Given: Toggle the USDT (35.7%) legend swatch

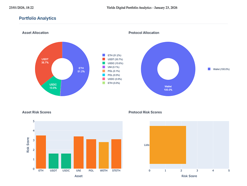Looking at the screenshot, I should click(104, 59).
